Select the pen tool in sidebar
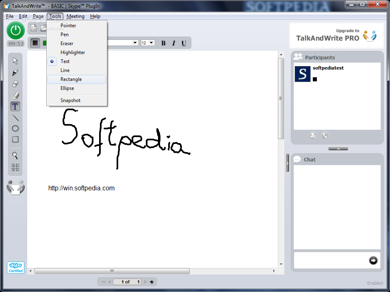This screenshot has height=292, width=390. 15,72
